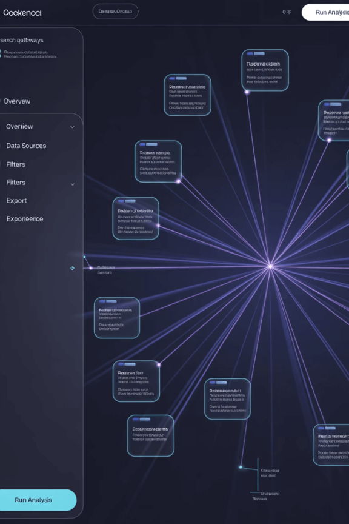Click the glowing connector dot under the topmost card
349x524 pixels.
pyautogui.click(x=247, y=92)
